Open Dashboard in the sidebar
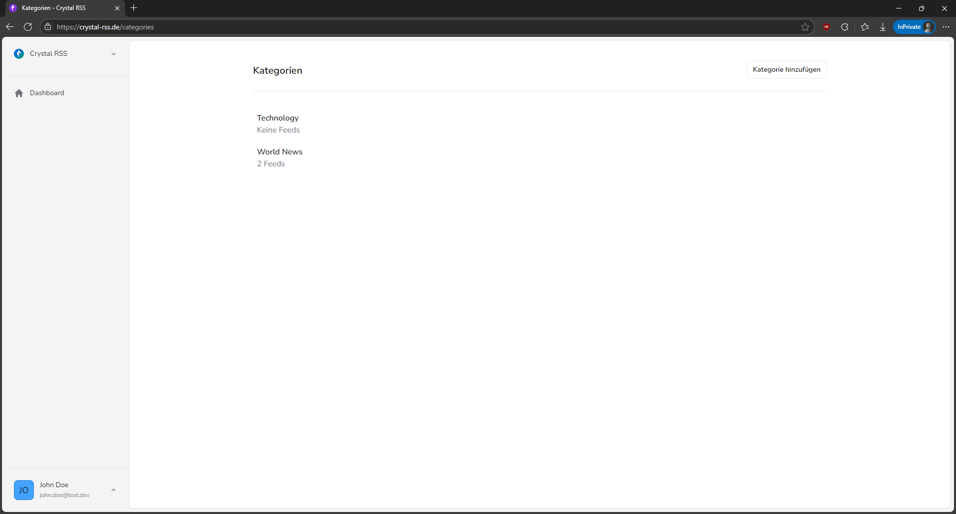Viewport: 956px width, 514px height. point(47,93)
